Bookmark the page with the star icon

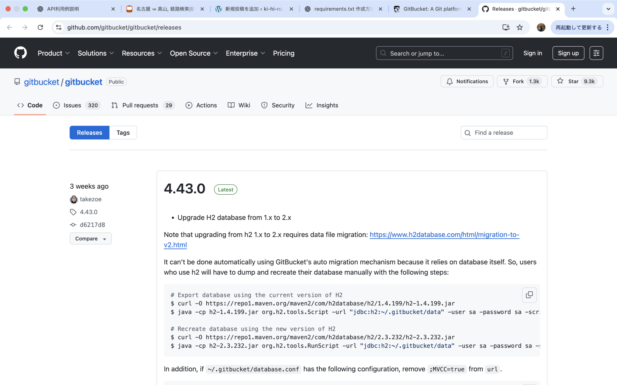pos(519,27)
